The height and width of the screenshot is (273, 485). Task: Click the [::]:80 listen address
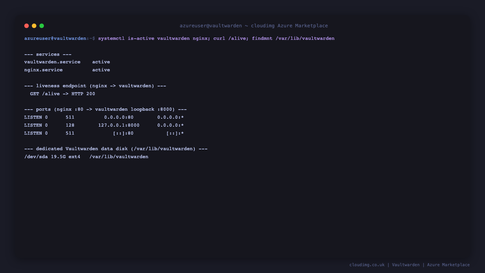(x=123, y=133)
